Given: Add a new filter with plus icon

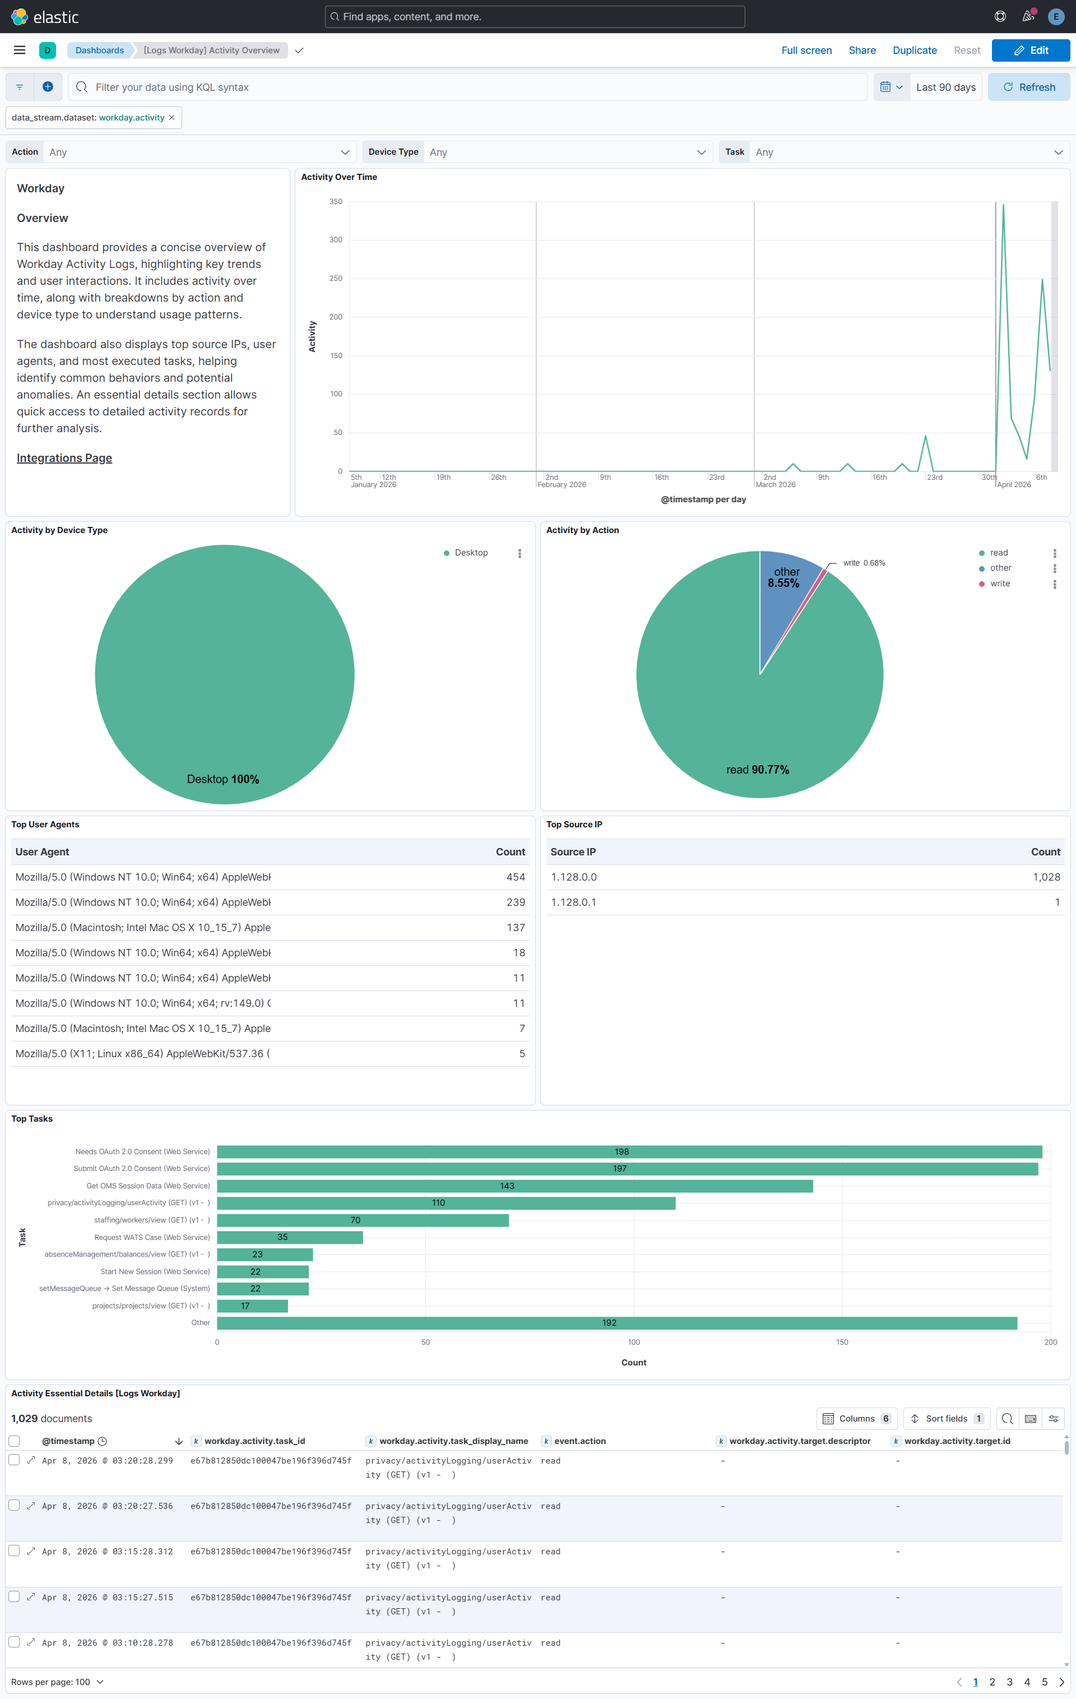Looking at the screenshot, I should [48, 87].
